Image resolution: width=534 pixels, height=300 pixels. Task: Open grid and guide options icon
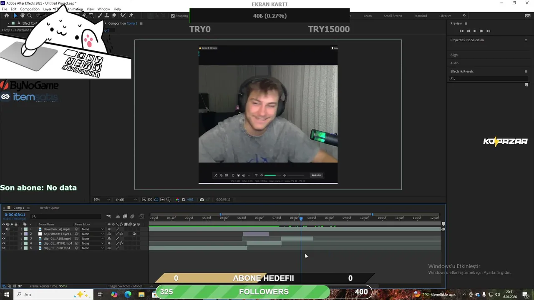tap(169, 200)
